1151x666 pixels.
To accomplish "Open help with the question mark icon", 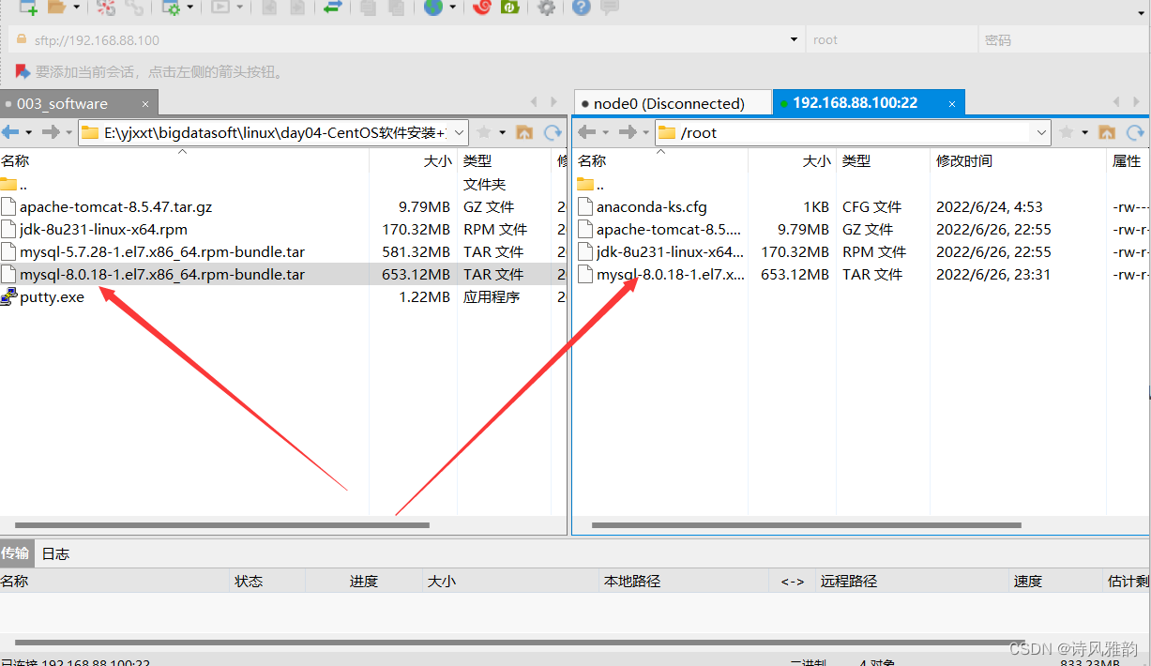I will [582, 8].
